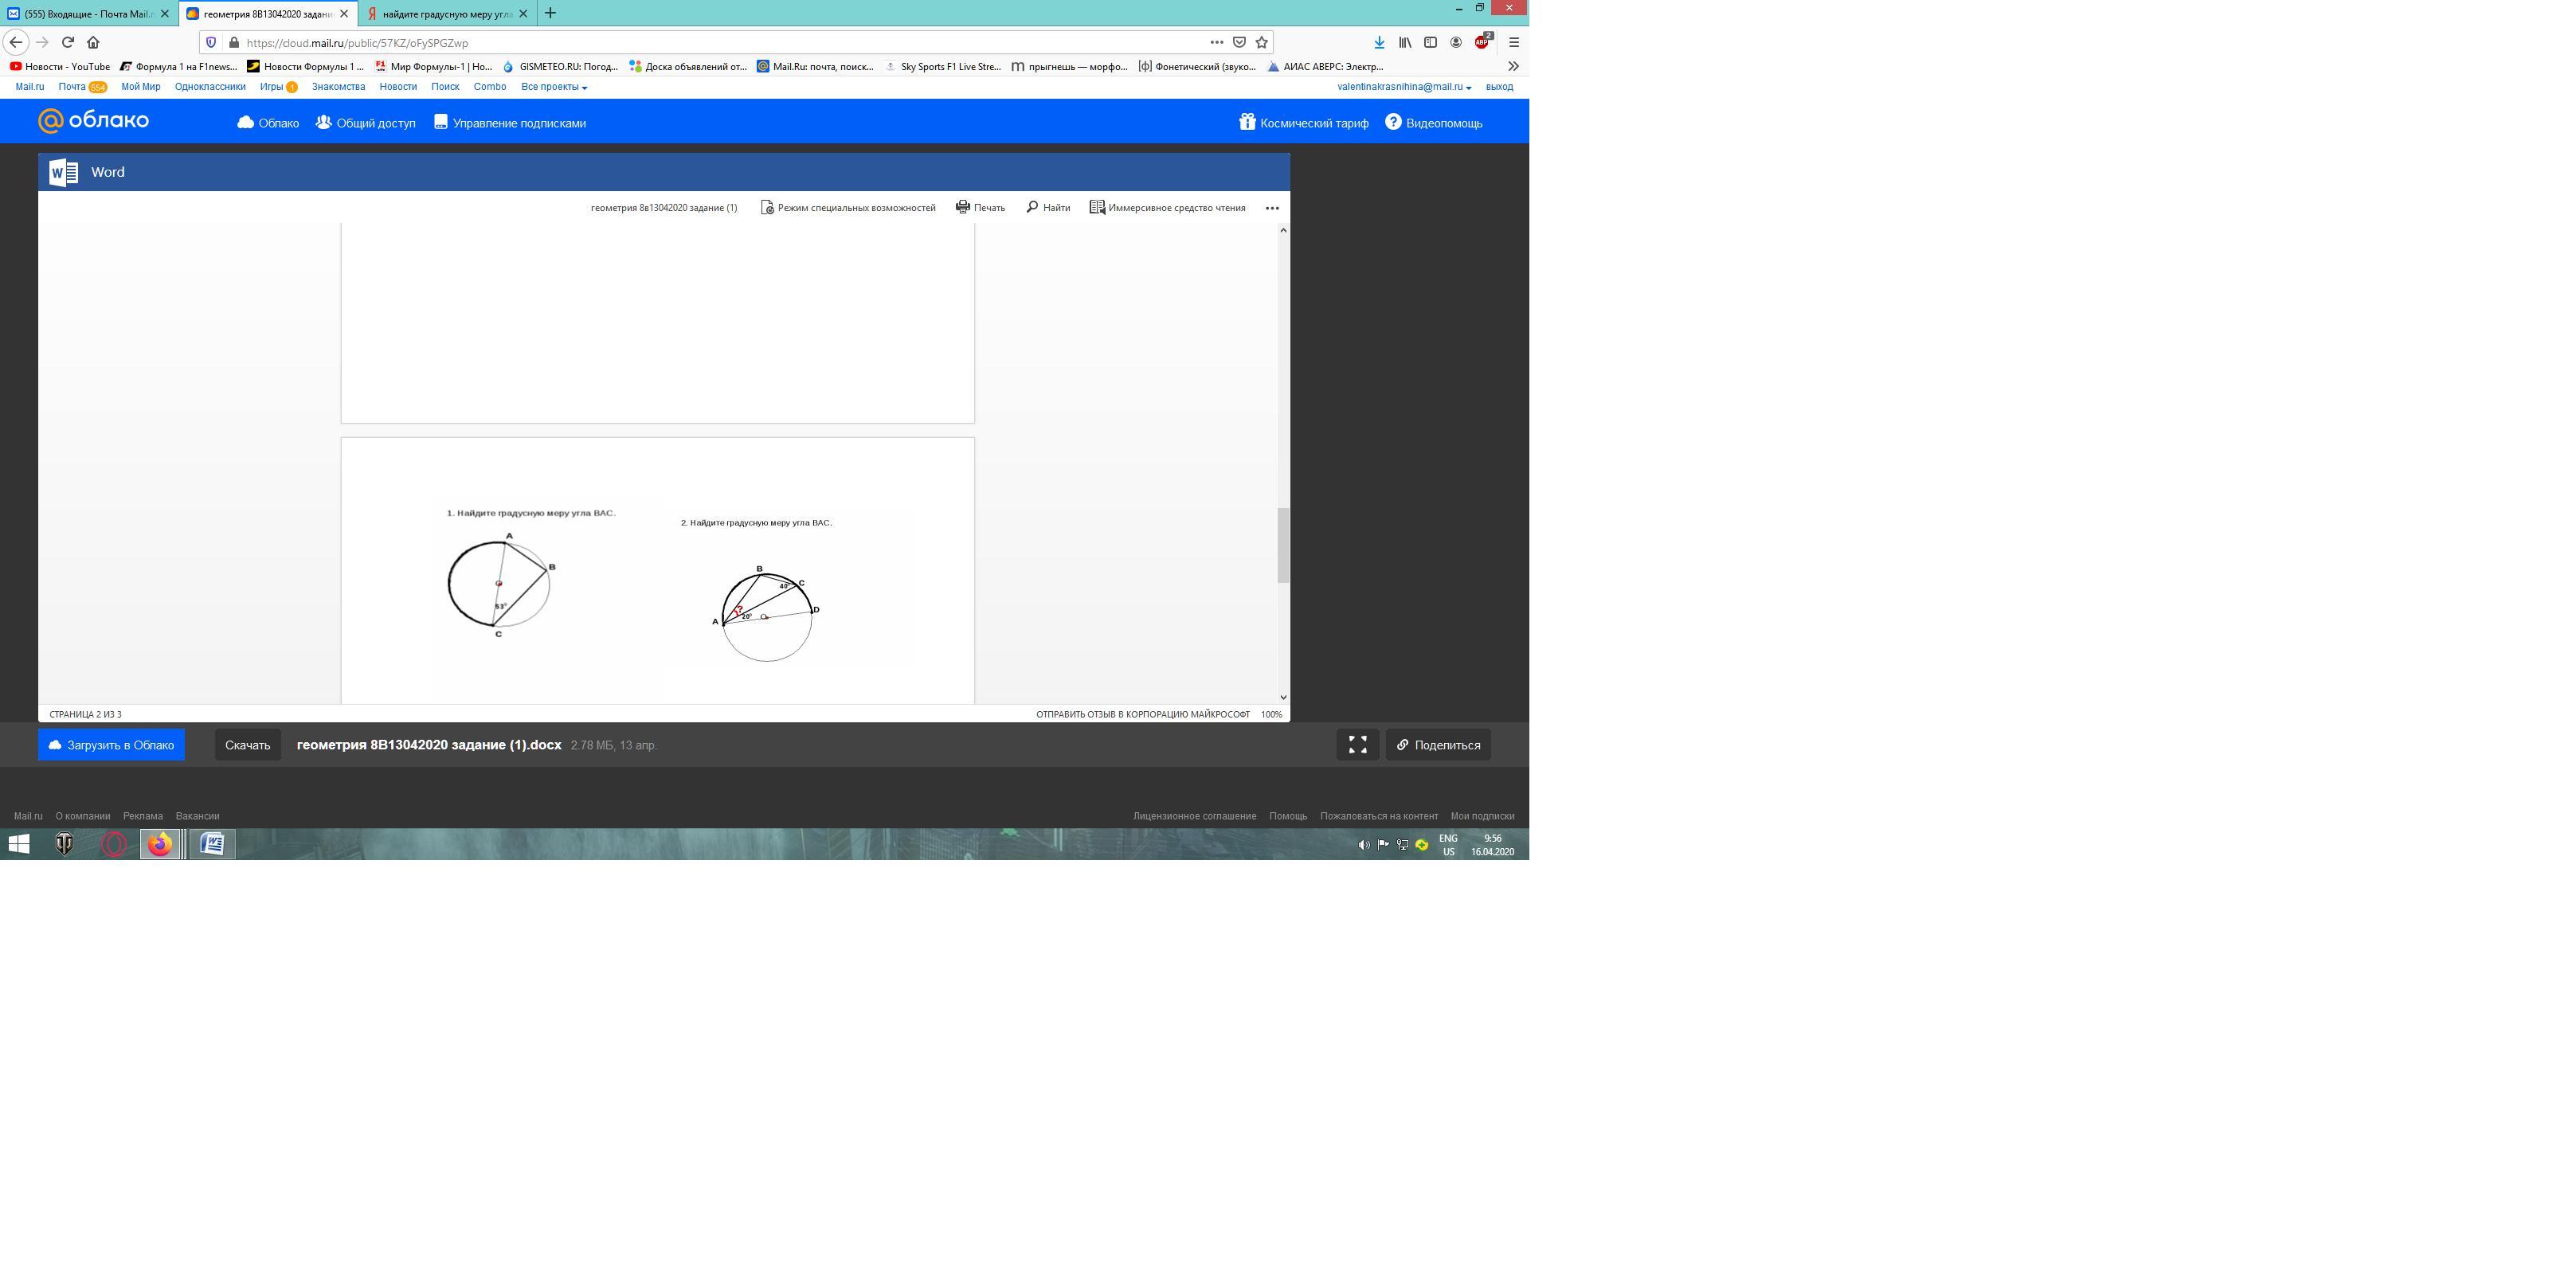Screen dimensions: 2576x1263
Task: Bookmark this page with the star icon
Action: [1262, 42]
